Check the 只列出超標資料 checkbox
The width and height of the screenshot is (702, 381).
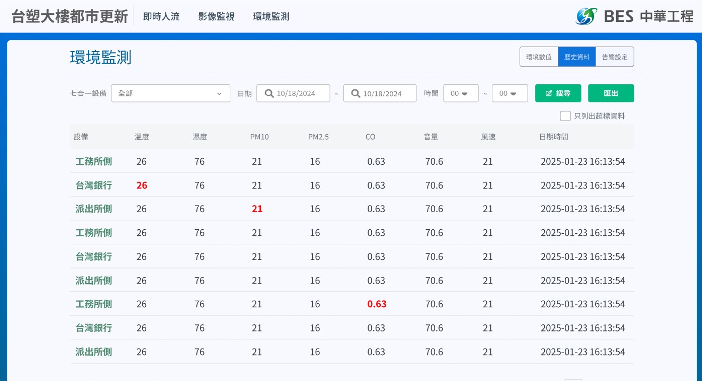(x=565, y=116)
